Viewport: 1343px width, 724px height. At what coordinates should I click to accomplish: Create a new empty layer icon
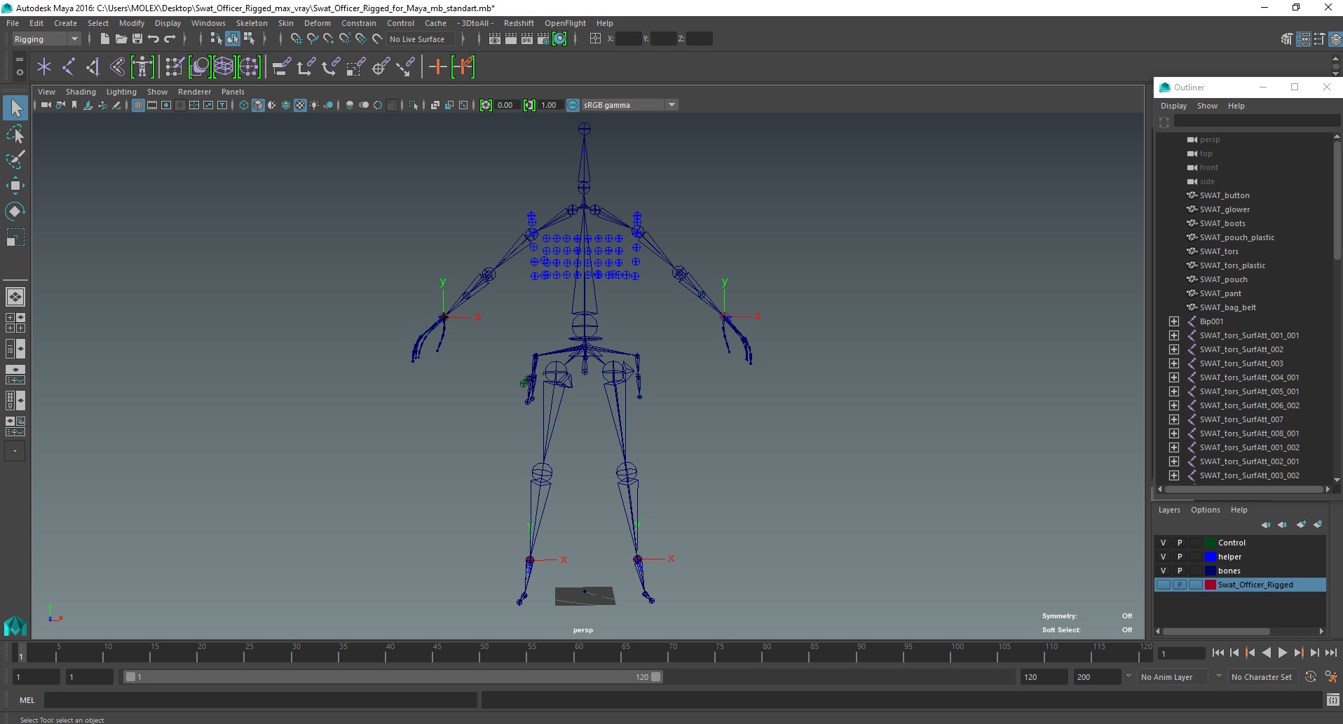click(1301, 524)
